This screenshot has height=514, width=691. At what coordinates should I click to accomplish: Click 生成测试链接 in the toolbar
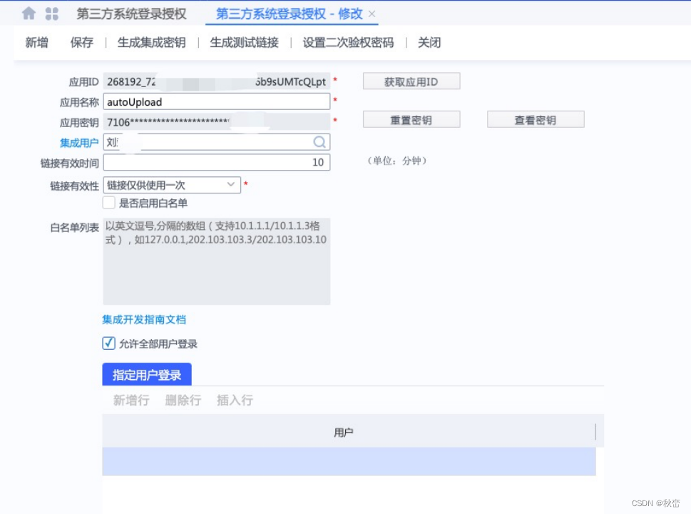tap(244, 42)
